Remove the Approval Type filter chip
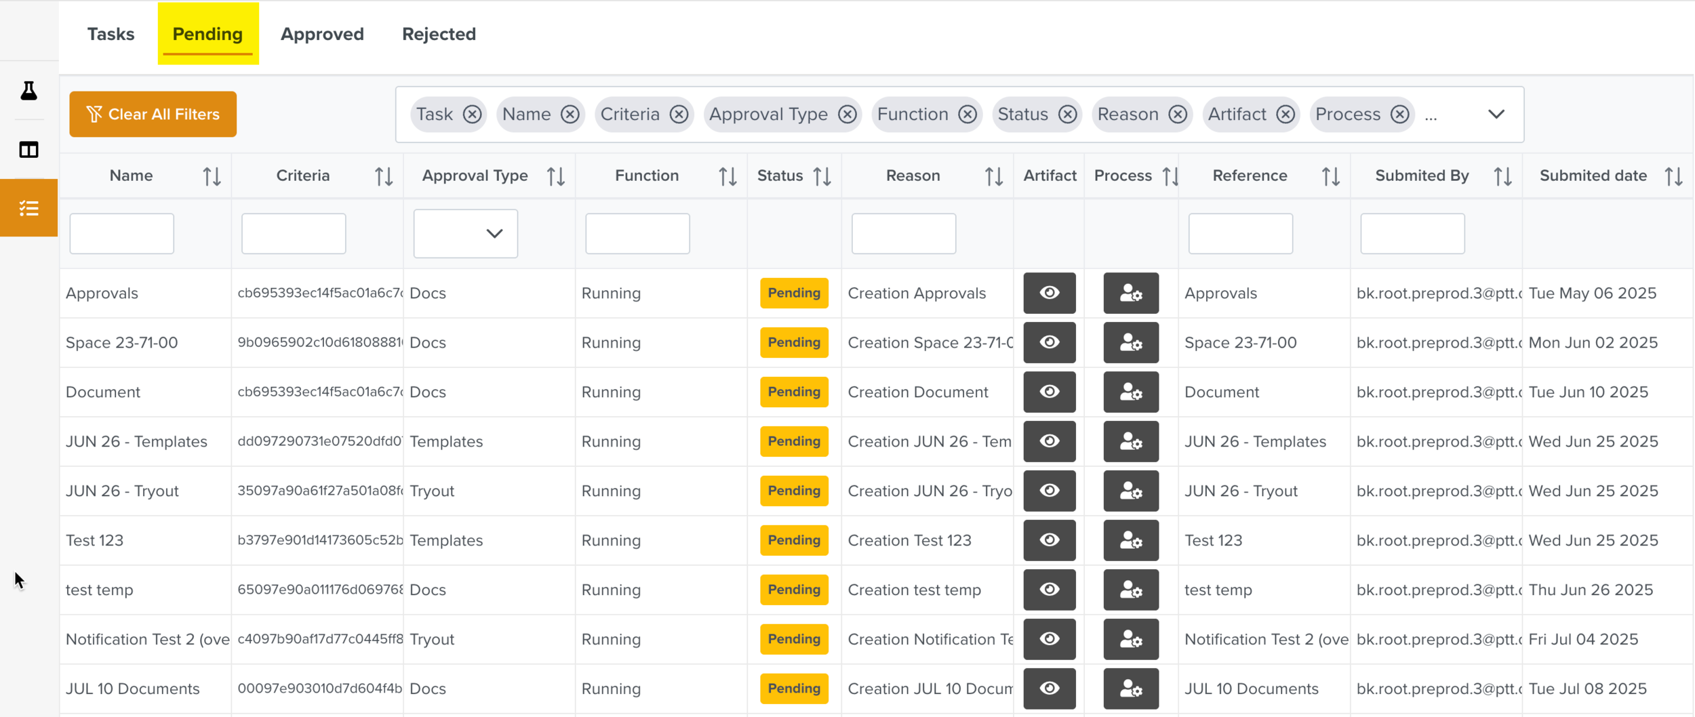Image resolution: width=1695 pixels, height=717 pixels. tap(847, 115)
